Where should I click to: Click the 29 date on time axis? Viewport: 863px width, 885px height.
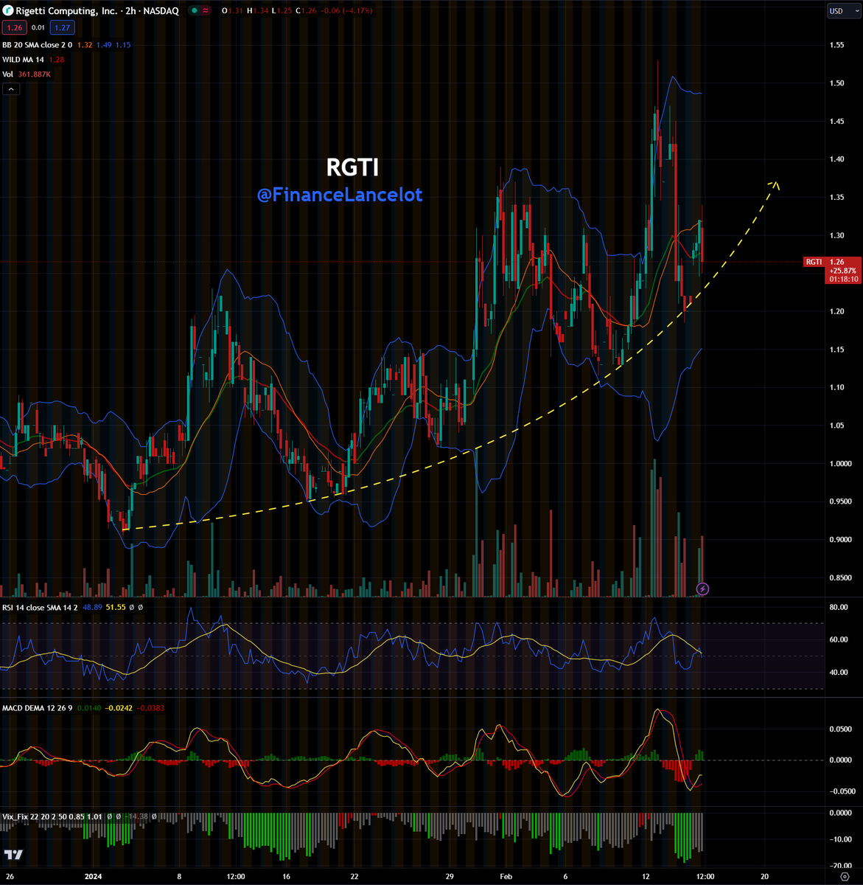451,877
